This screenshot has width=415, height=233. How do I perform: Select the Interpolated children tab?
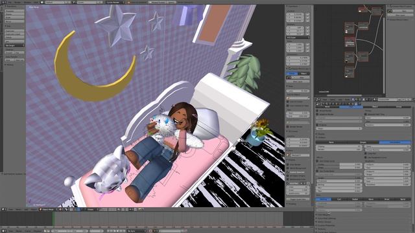(x=395, y=142)
